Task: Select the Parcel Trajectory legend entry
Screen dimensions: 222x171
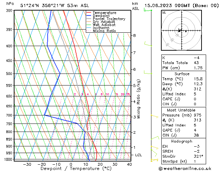Action: [109, 19]
